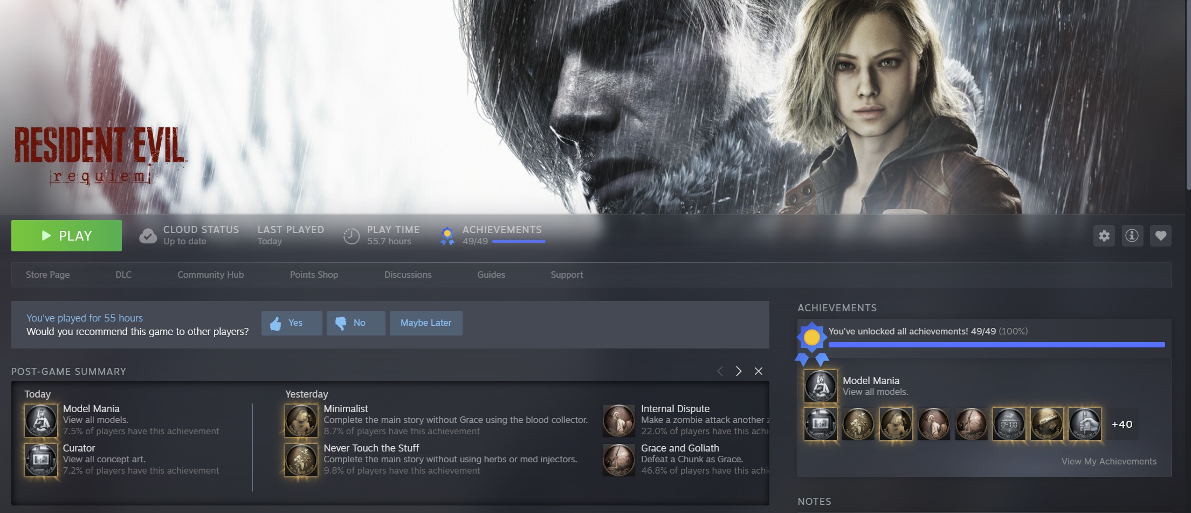Click '7.2% of players have this achievement' text
This screenshot has width=1191, height=513.
click(x=141, y=471)
